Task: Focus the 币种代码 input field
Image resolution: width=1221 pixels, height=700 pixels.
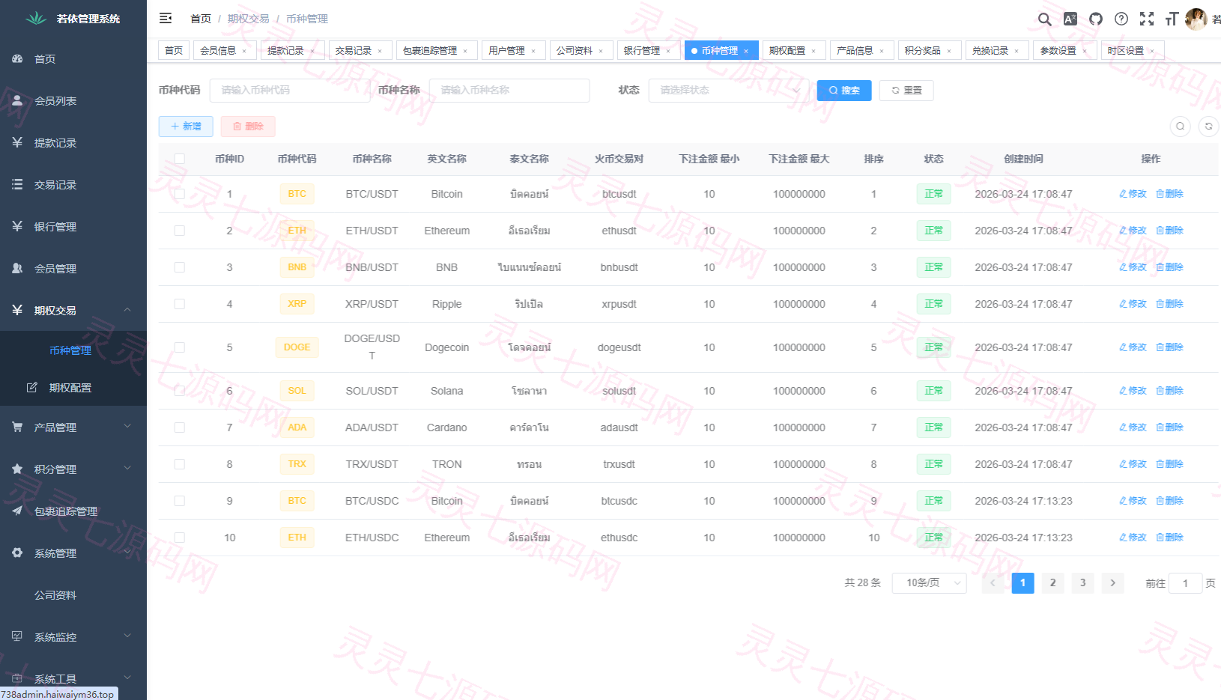Action: point(289,91)
